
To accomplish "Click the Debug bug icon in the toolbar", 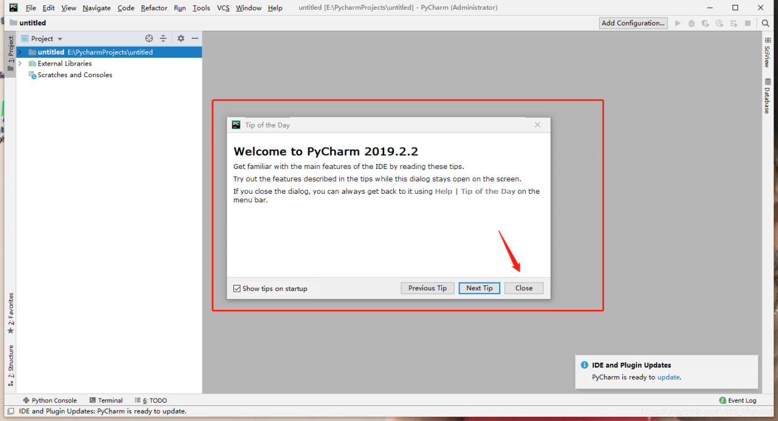I will [x=692, y=23].
